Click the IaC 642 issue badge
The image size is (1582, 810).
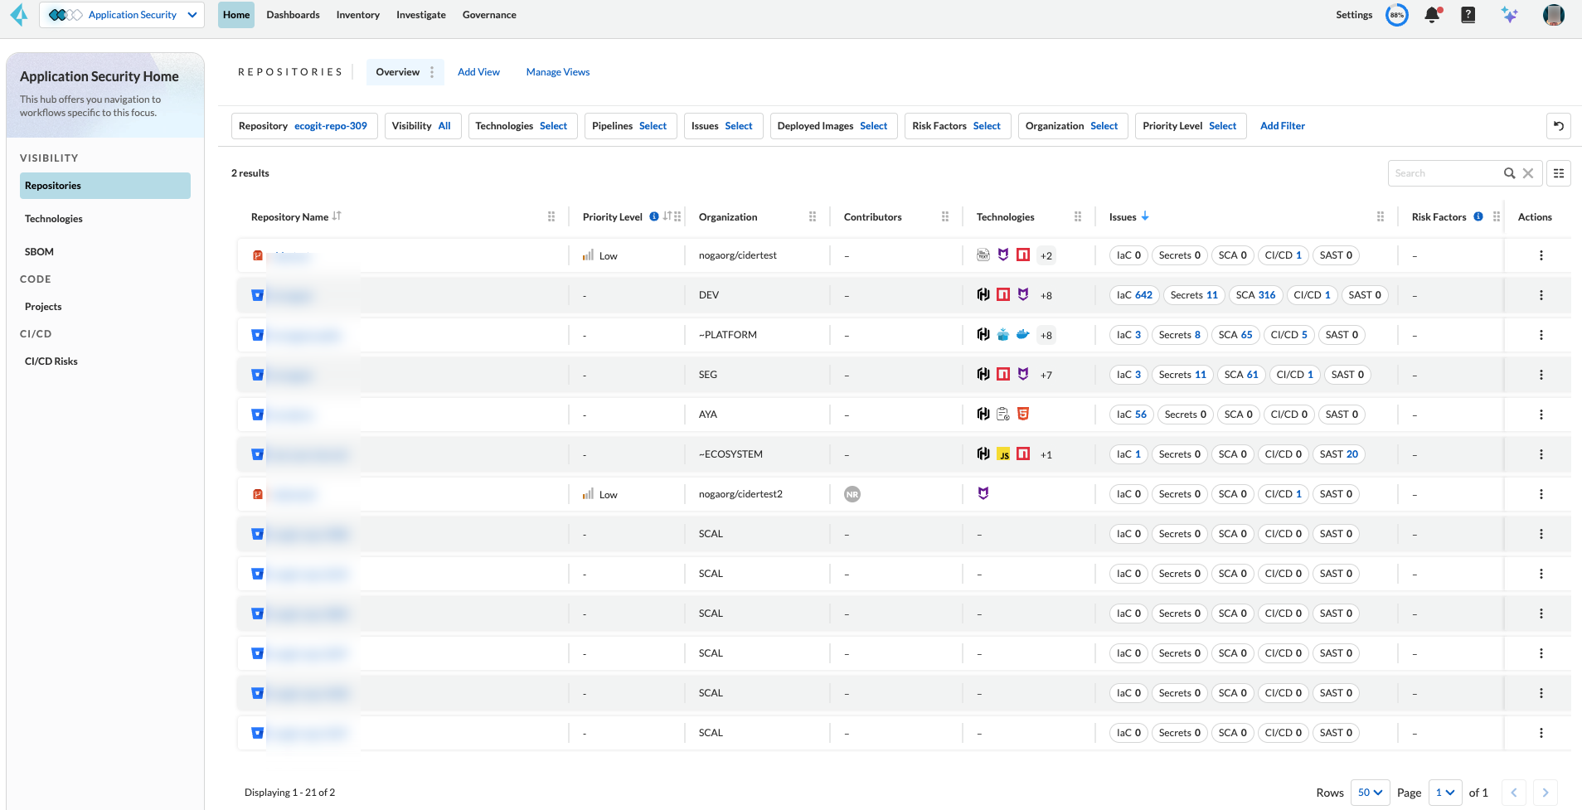tap(1134, 295)
